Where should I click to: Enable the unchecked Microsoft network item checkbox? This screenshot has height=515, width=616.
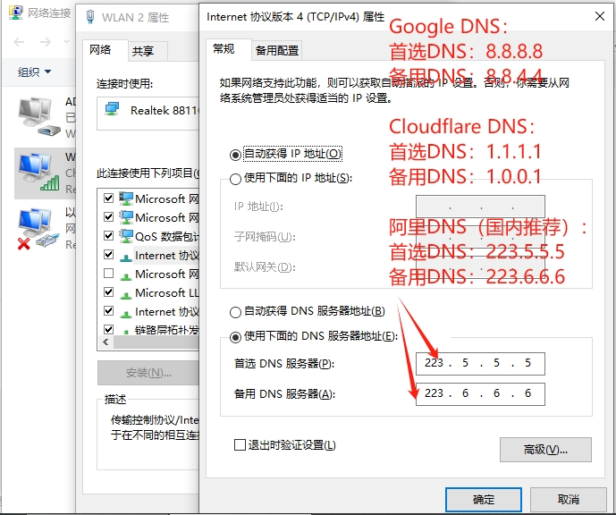point(109,274)
